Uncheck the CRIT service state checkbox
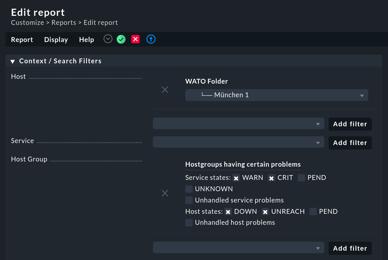Viewport: 388px width, 260px height. (272, 178)
